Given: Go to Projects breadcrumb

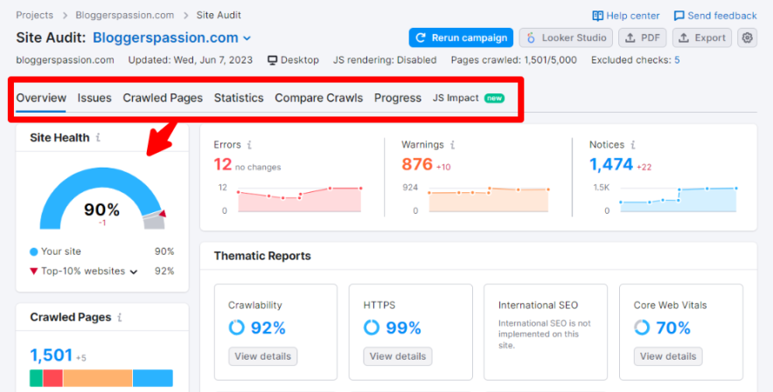Looking at the screenshot, I should click(34, 15).
